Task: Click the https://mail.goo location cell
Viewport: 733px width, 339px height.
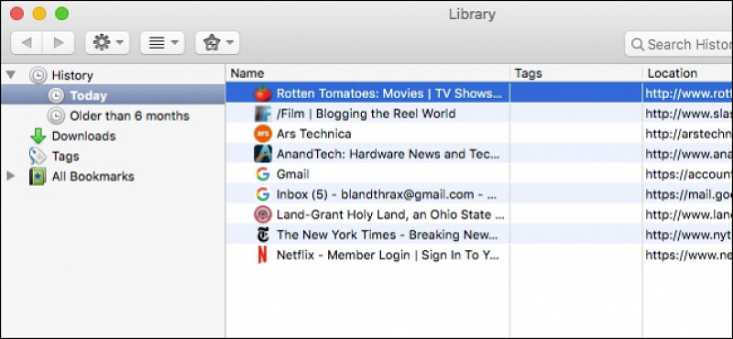Action: [x=688, y=194]
